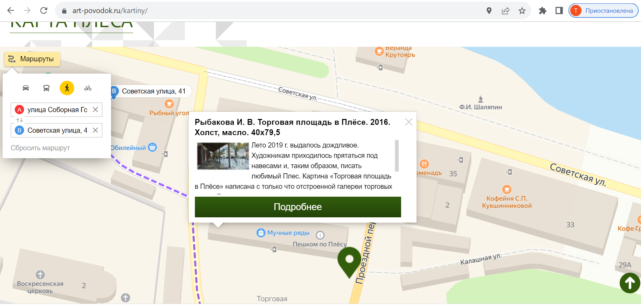Click the Ф.И. Шаляпин monument label

coord(480,107)
